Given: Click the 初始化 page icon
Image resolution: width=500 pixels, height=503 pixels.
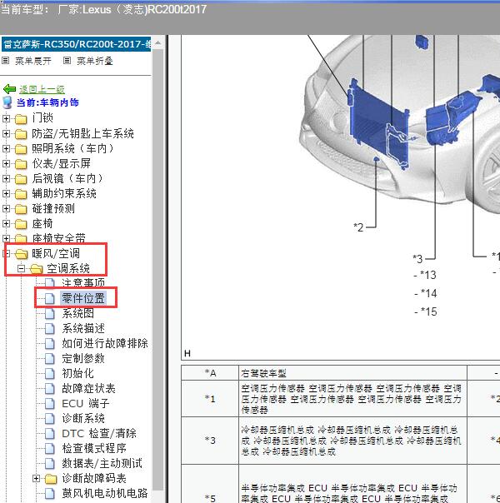Looking at the screenshot, I should 50,373.
